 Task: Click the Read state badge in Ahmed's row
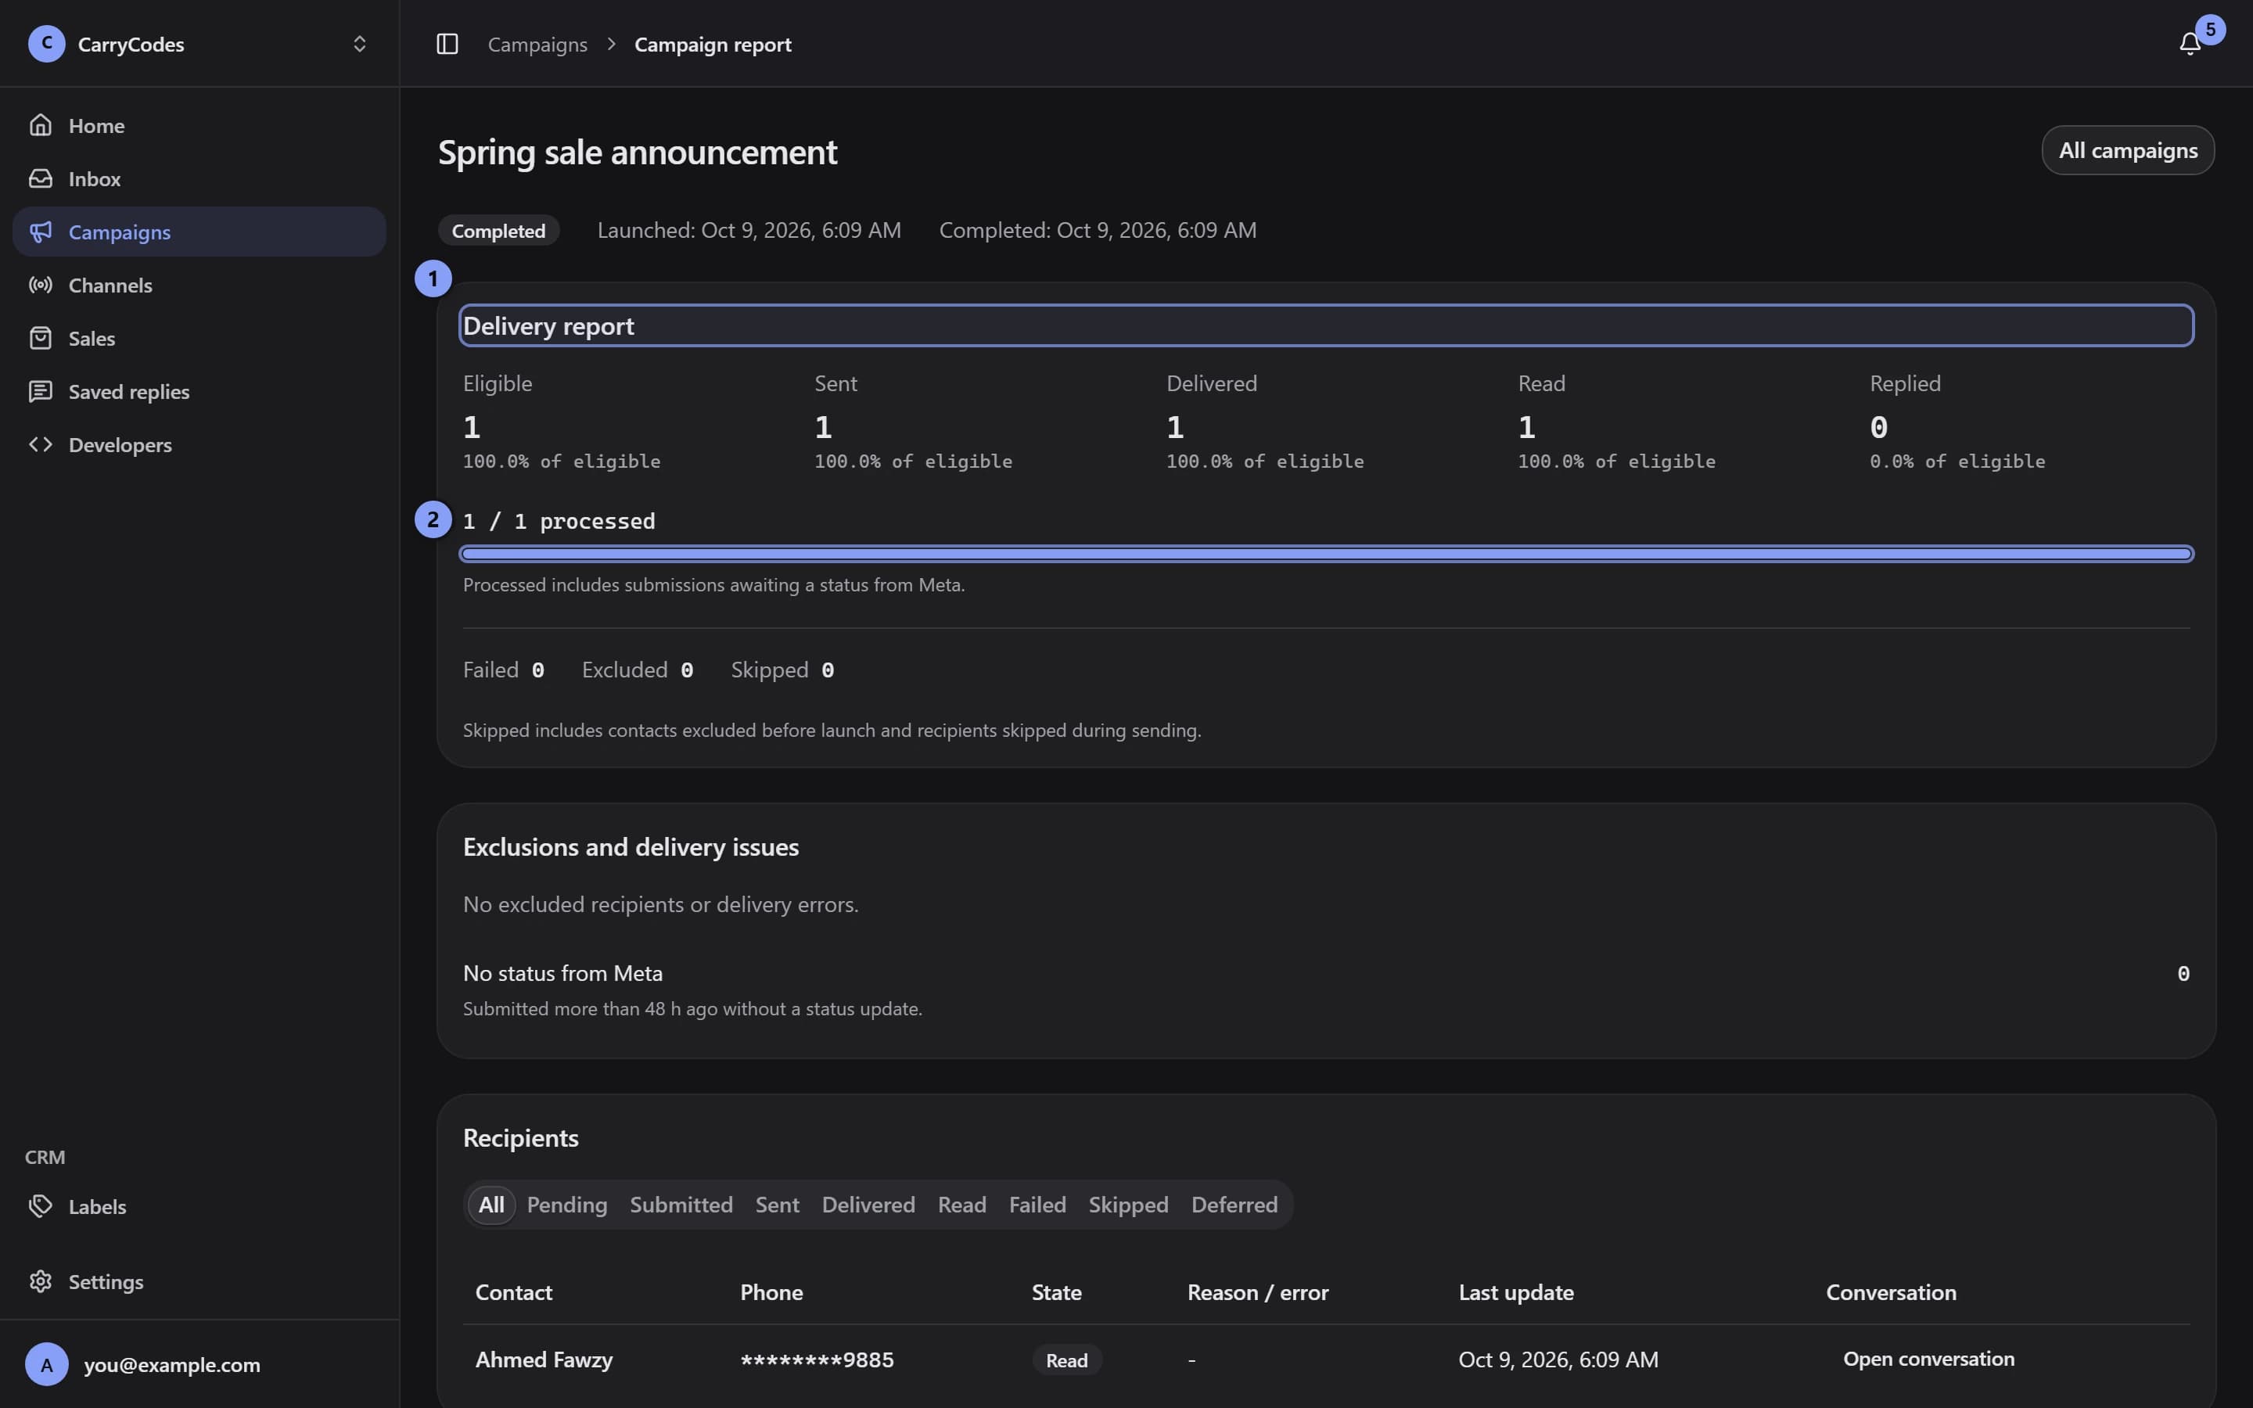click(x=1067, y=1360)
